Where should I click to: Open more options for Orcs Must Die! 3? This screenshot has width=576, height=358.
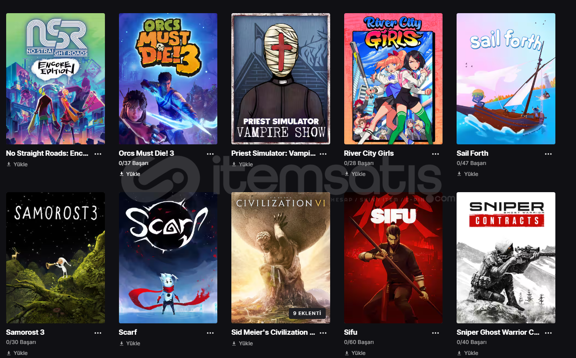tap(210, 154)
